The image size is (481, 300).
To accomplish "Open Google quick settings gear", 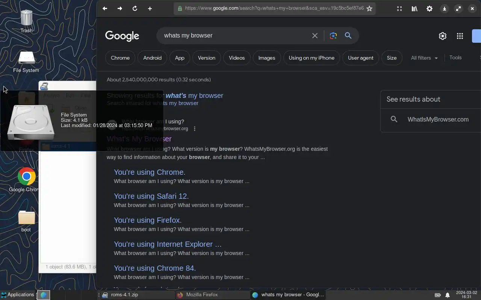I will [443, 36].
